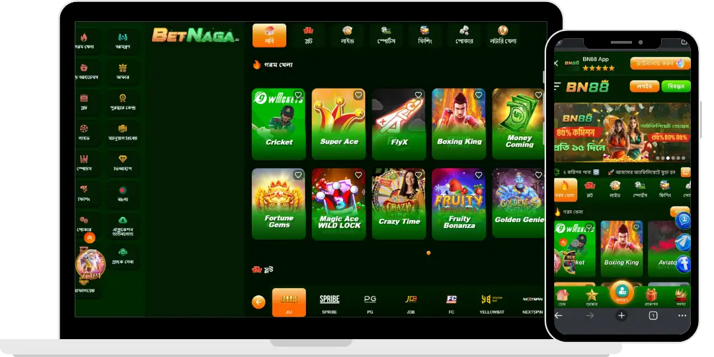Collapse sidebar with orange double-chevron button

click(90, 238)
